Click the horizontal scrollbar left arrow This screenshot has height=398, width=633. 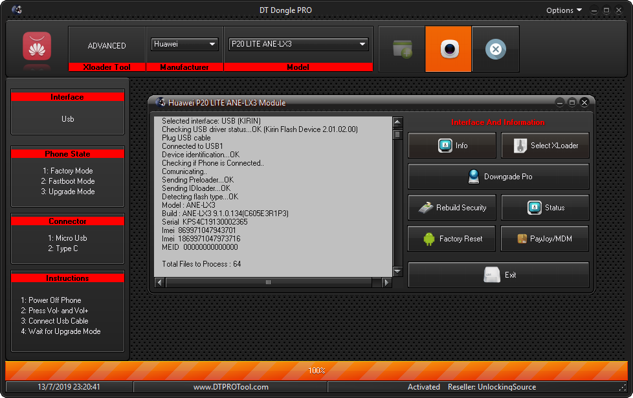point(160,282)
